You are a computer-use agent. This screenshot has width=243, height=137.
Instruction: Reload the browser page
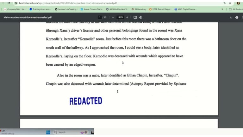coord(9,3)
